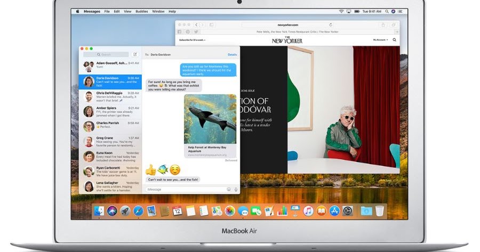Image resolution: width=480 pixels, height=252 pixels.
Task: Open iBooks from the Dock
Action: tap(322, 211)
